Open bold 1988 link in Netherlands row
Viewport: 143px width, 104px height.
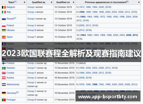coord(95,84)
